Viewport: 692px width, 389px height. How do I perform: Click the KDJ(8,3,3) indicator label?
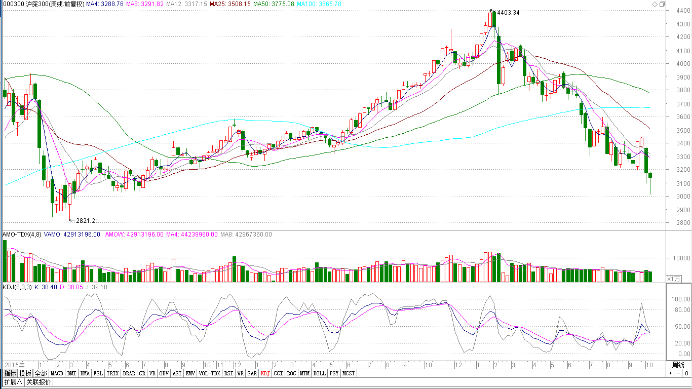(x=18, y=287)
